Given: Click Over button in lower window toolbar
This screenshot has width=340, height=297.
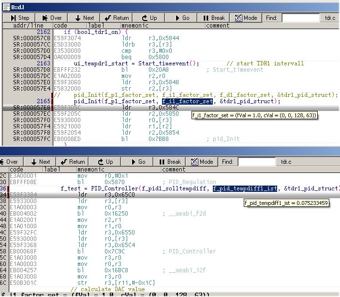Looking at the screenshot, I should (11, 162).
